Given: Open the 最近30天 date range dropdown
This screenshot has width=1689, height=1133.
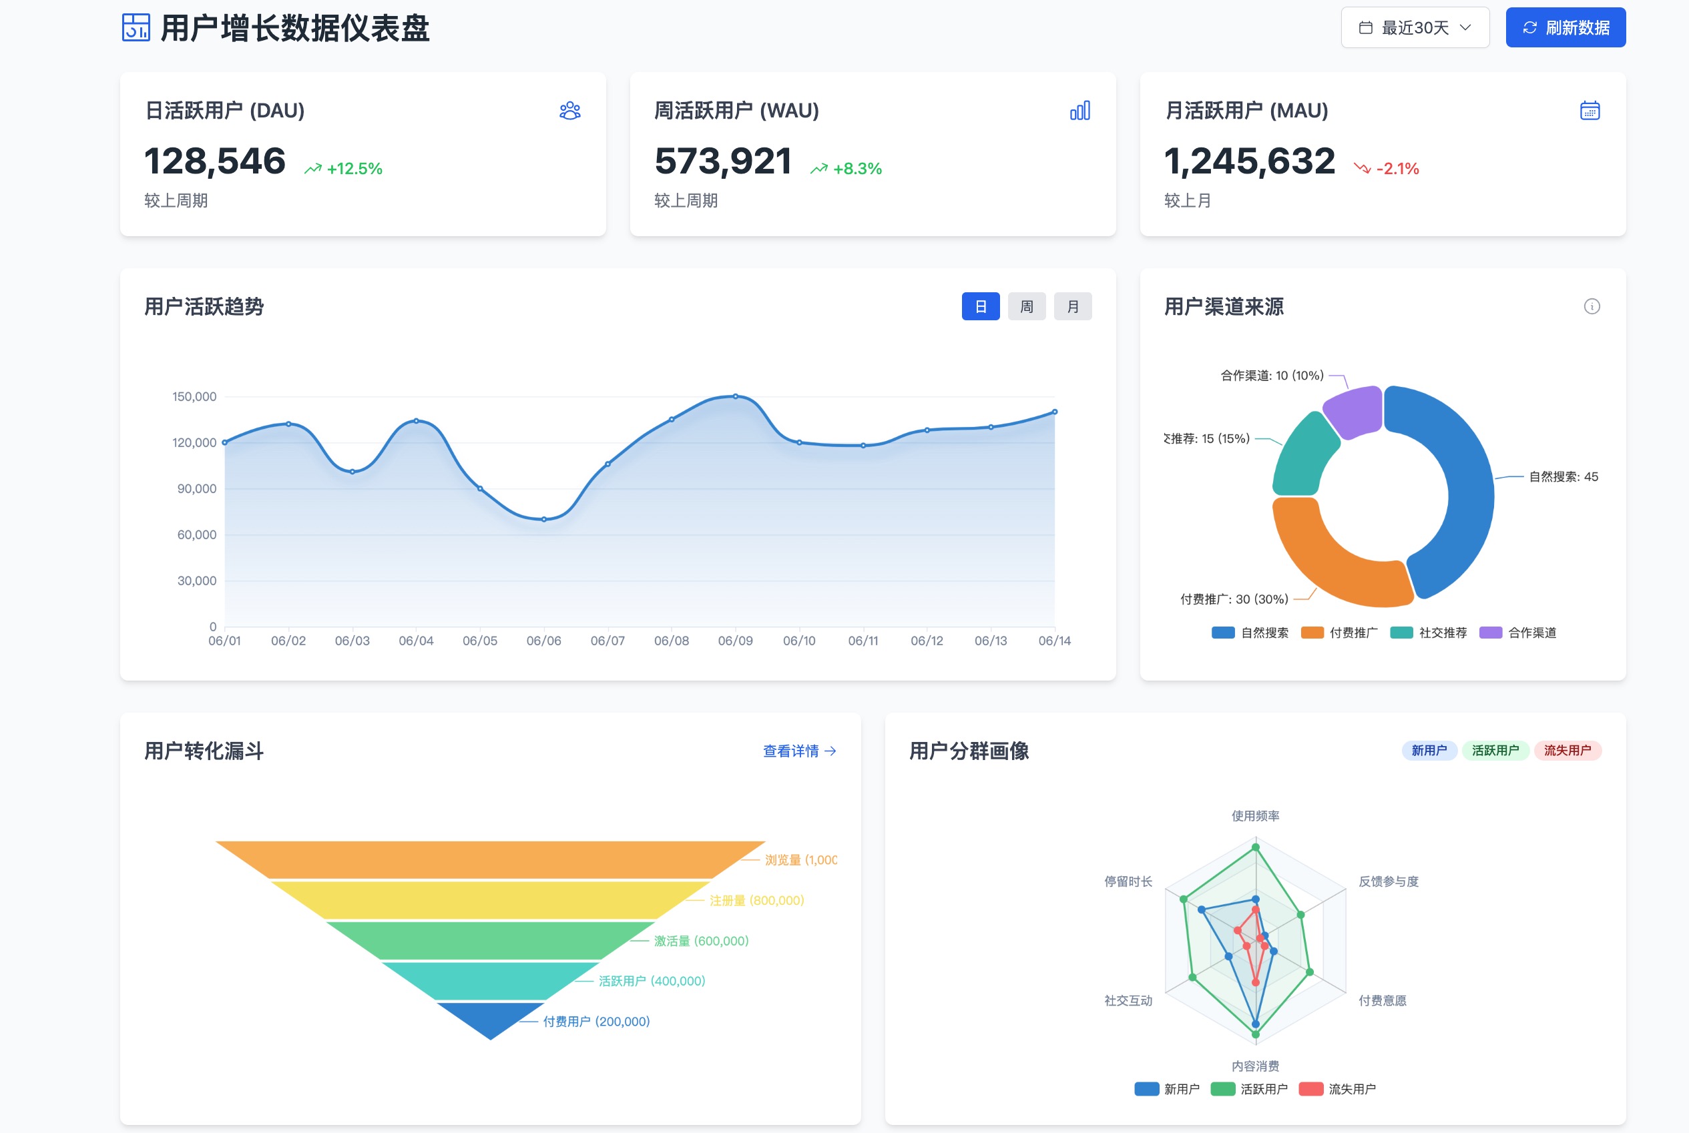Looking at the screenshot, I should (x=1415, y=27).
